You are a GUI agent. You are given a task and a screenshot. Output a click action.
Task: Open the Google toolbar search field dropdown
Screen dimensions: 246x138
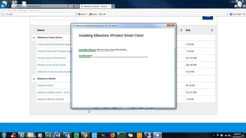click(76, 14)
